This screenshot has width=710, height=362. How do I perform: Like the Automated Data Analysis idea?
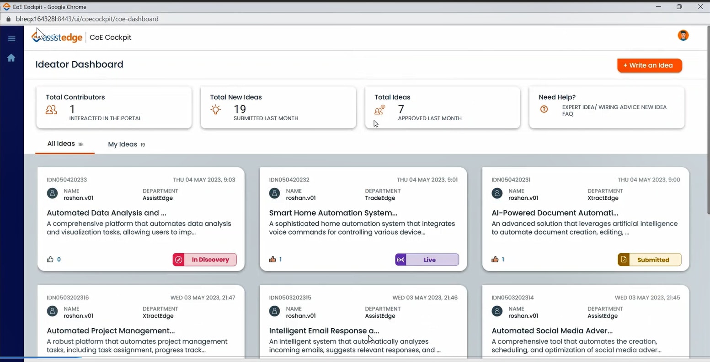50,260
